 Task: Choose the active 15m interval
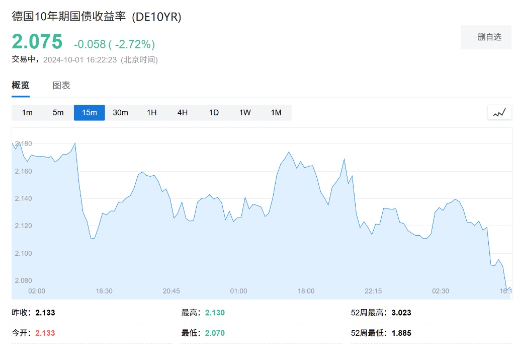90,113
